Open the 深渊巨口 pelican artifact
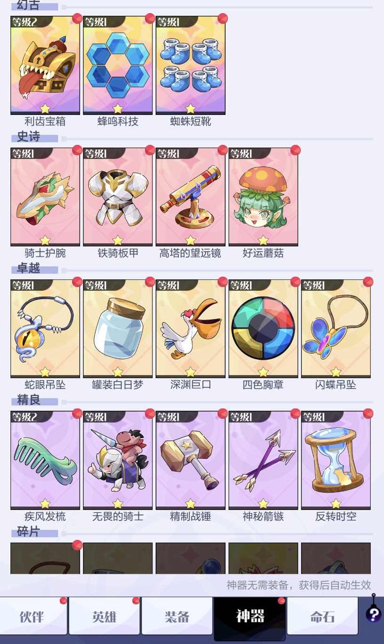Image resolution: width=384 pixels, height=644 pixels. pyautogui.click(x=191, y=328)
